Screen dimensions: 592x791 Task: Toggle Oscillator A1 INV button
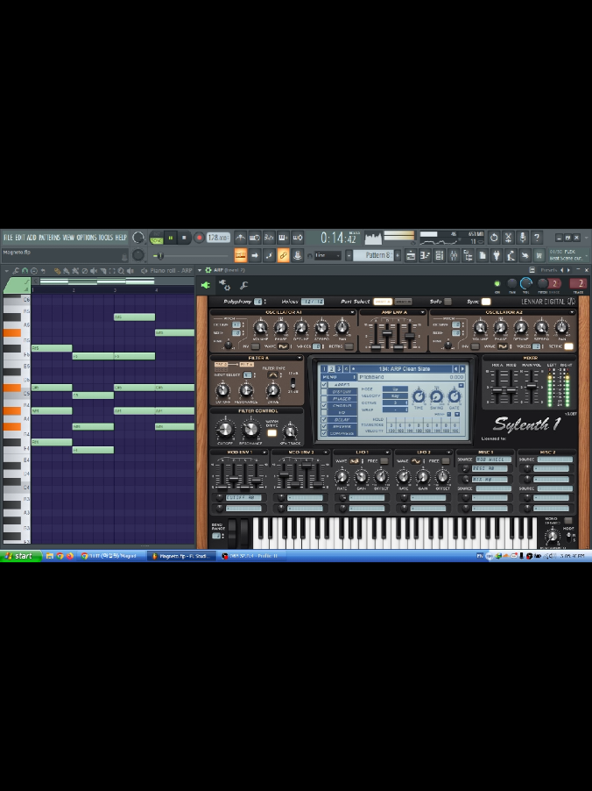(x=256, y=347)
